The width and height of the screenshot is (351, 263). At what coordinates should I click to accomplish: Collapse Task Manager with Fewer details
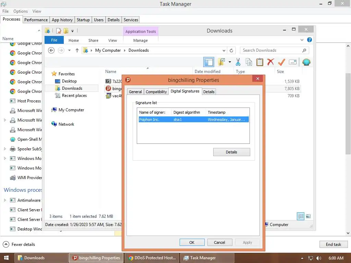[x=19, y=245]
